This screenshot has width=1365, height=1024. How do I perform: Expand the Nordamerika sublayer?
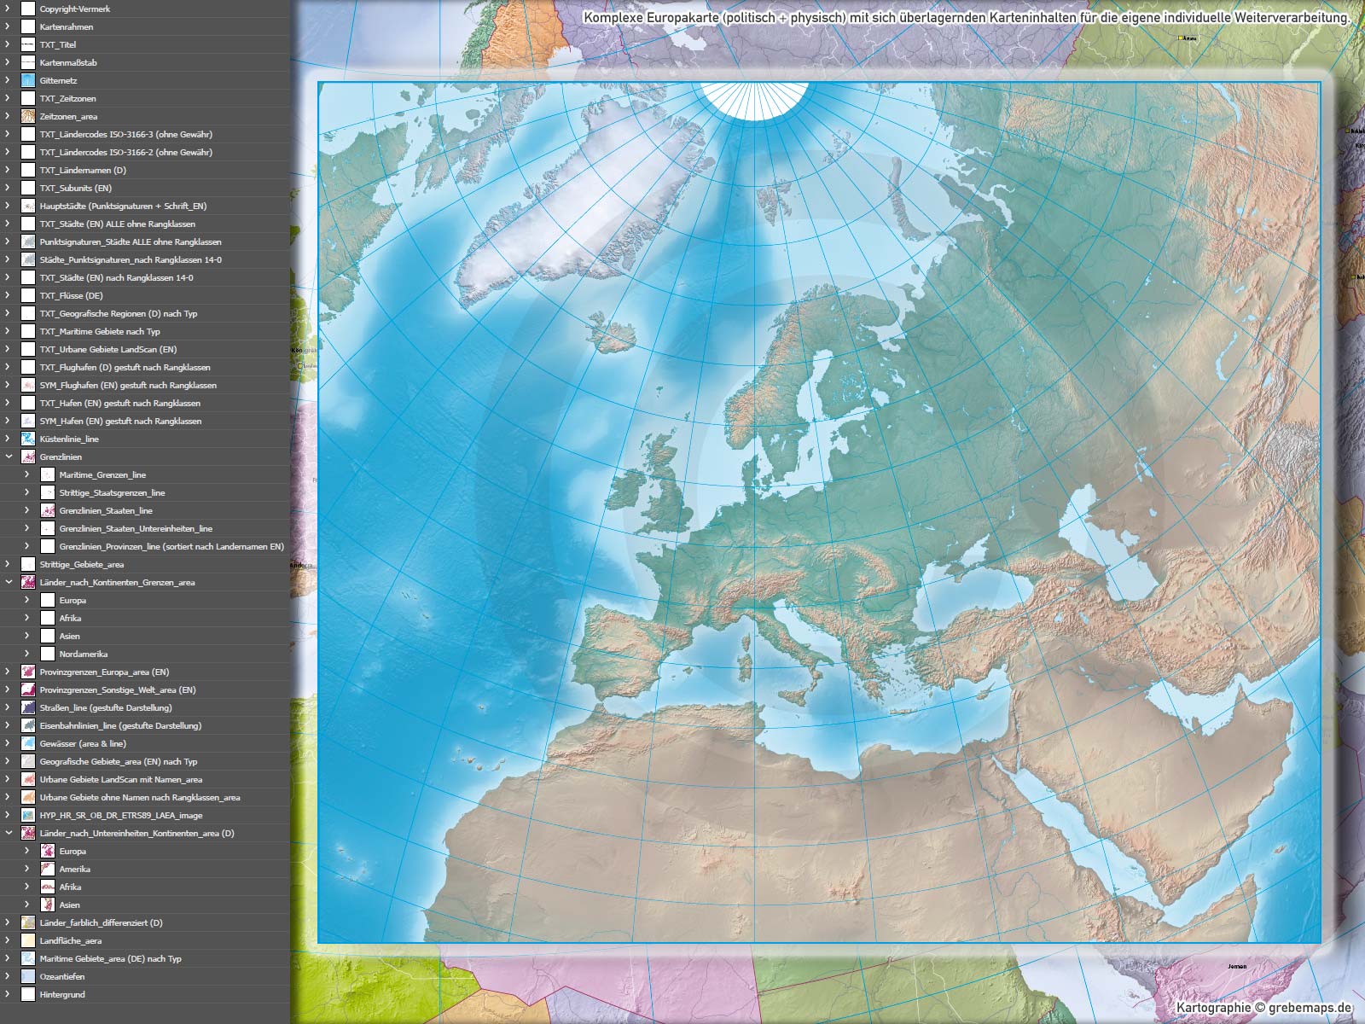coord(27,654)
